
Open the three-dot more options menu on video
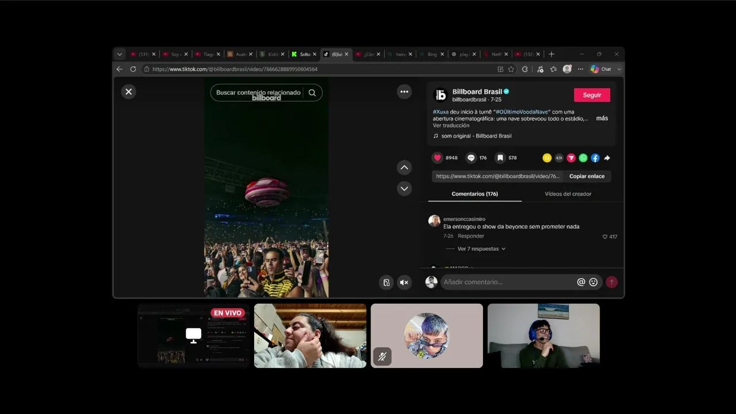click(404, 91)
